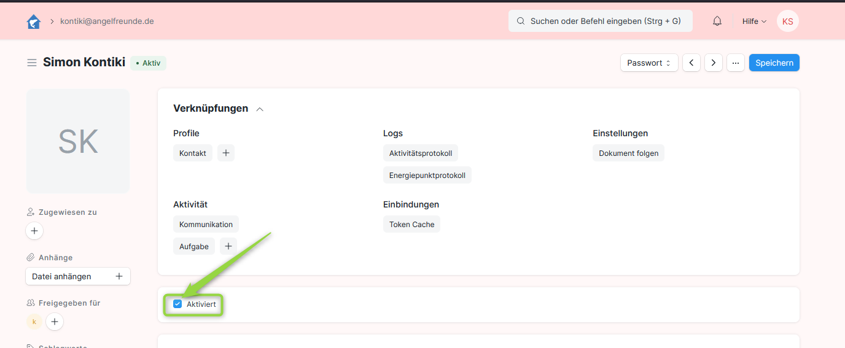Go to next user record

[x=713, y=63]
